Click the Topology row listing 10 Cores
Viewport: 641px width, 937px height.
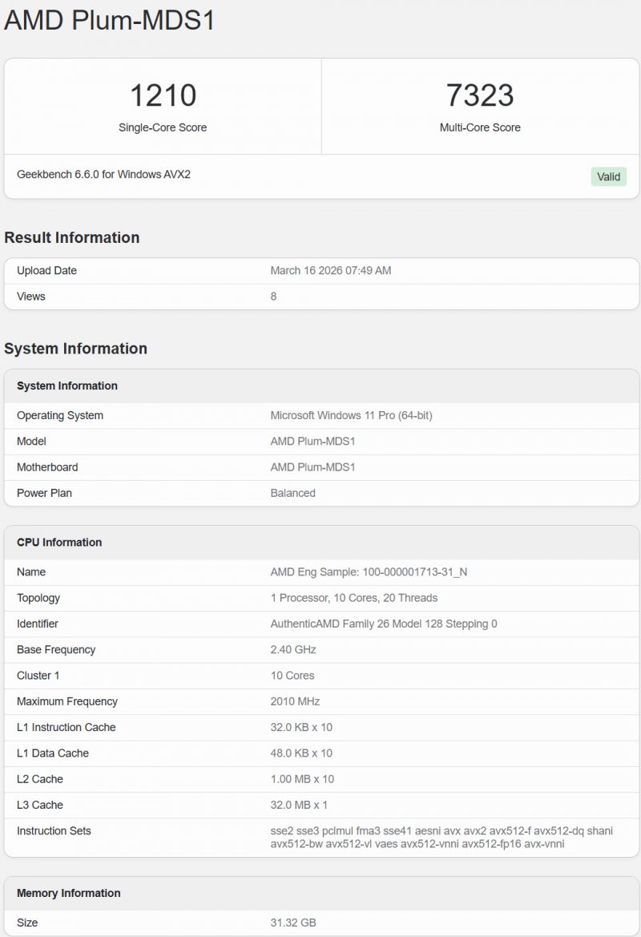pos(355,598)
